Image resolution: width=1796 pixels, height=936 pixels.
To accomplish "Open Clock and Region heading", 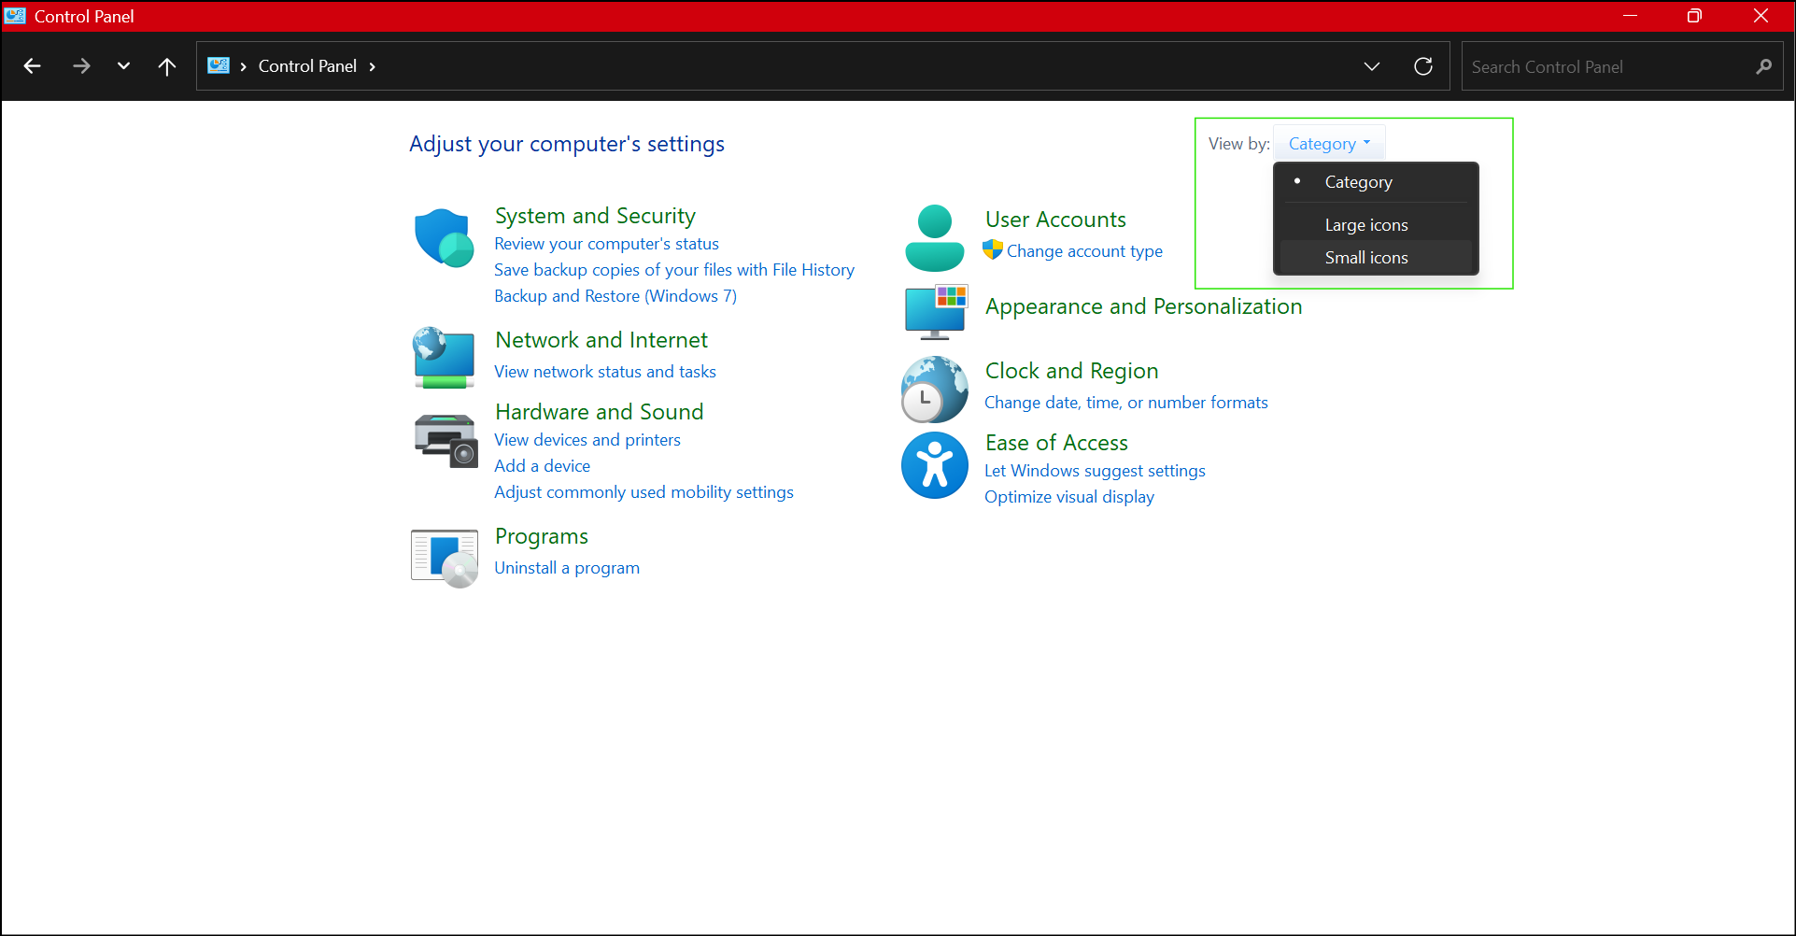I will pos(1071,371).
